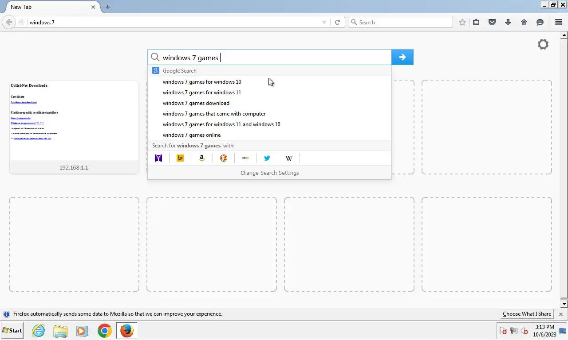This screenshot has width=568, height=340.
Task: Click the reload page icon
Action: pos(337,22)
